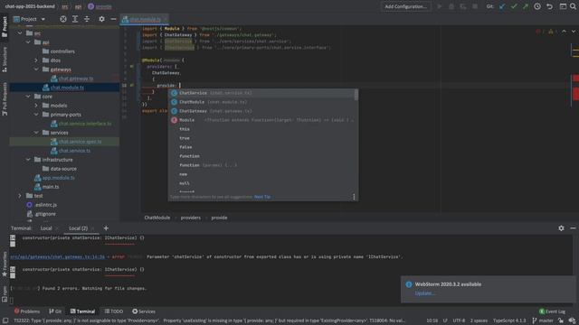Collapse the gateways folder

click(36, 70)
